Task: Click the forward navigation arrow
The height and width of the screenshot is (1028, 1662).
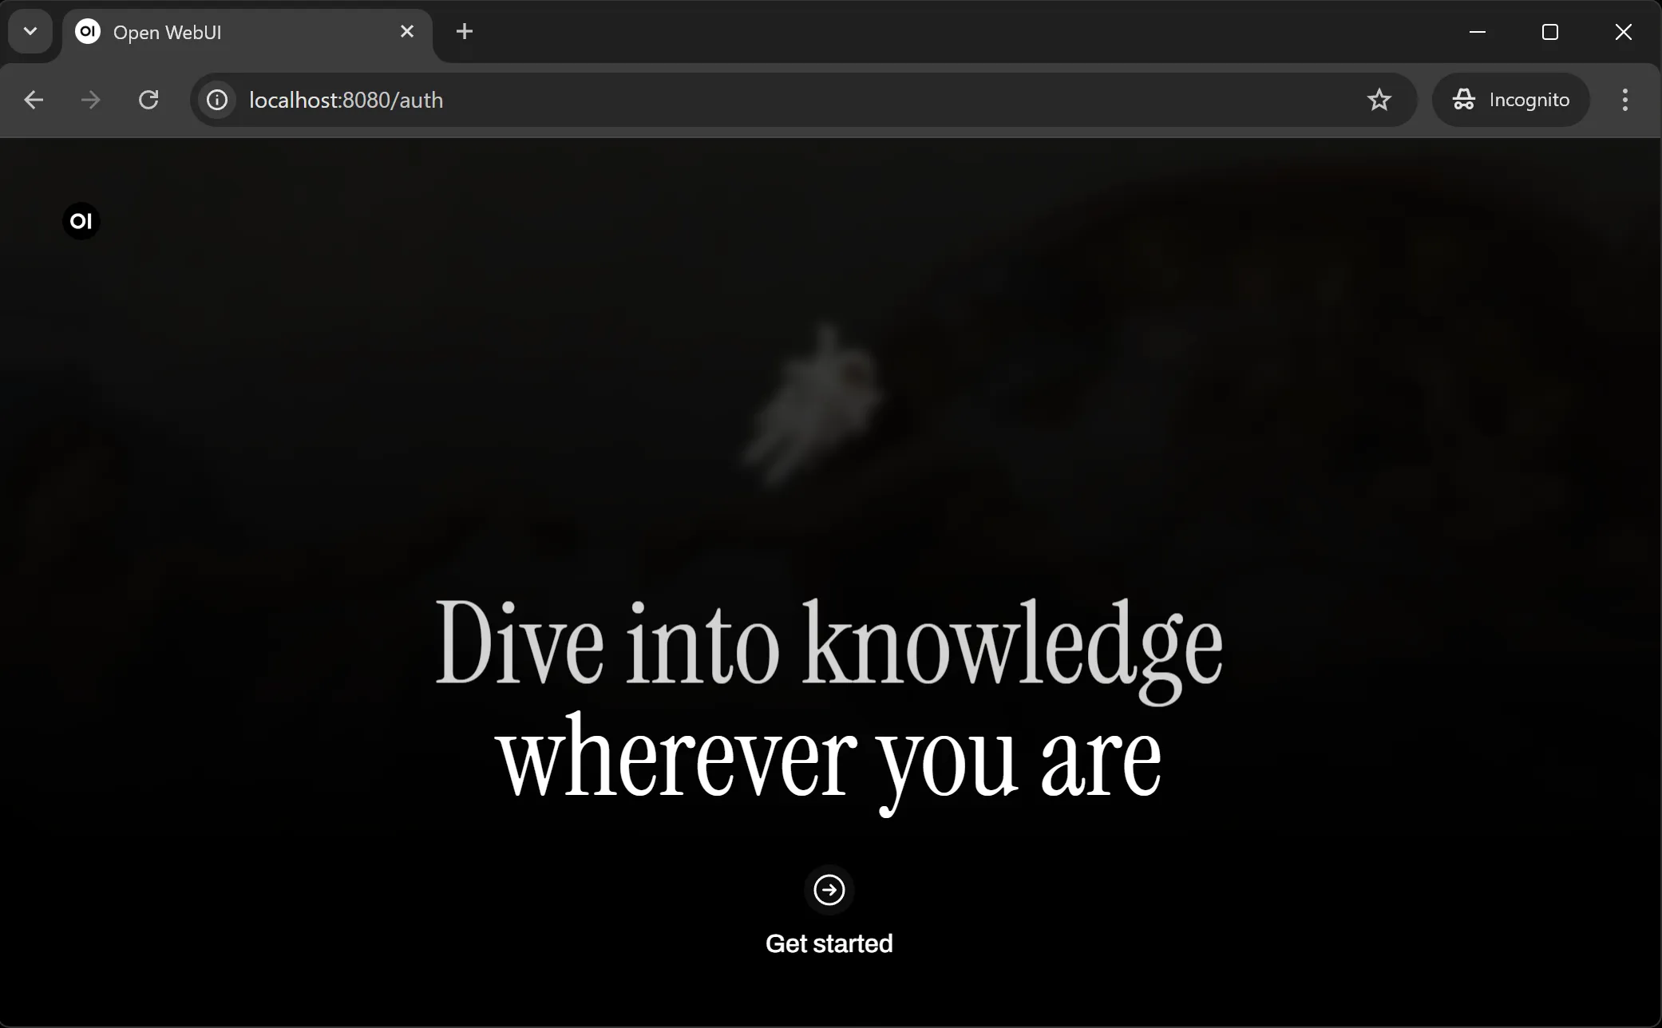Action: 90,100
